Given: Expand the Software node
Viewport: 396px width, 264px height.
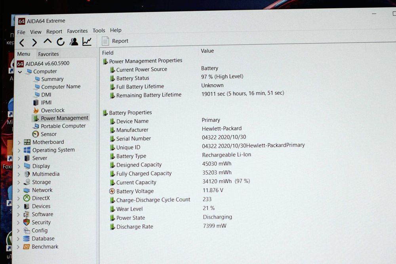Looking at the screenshot, I should click(x=19, y=215).
